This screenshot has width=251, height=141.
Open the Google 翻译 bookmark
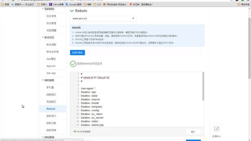[x=73, y=4]
